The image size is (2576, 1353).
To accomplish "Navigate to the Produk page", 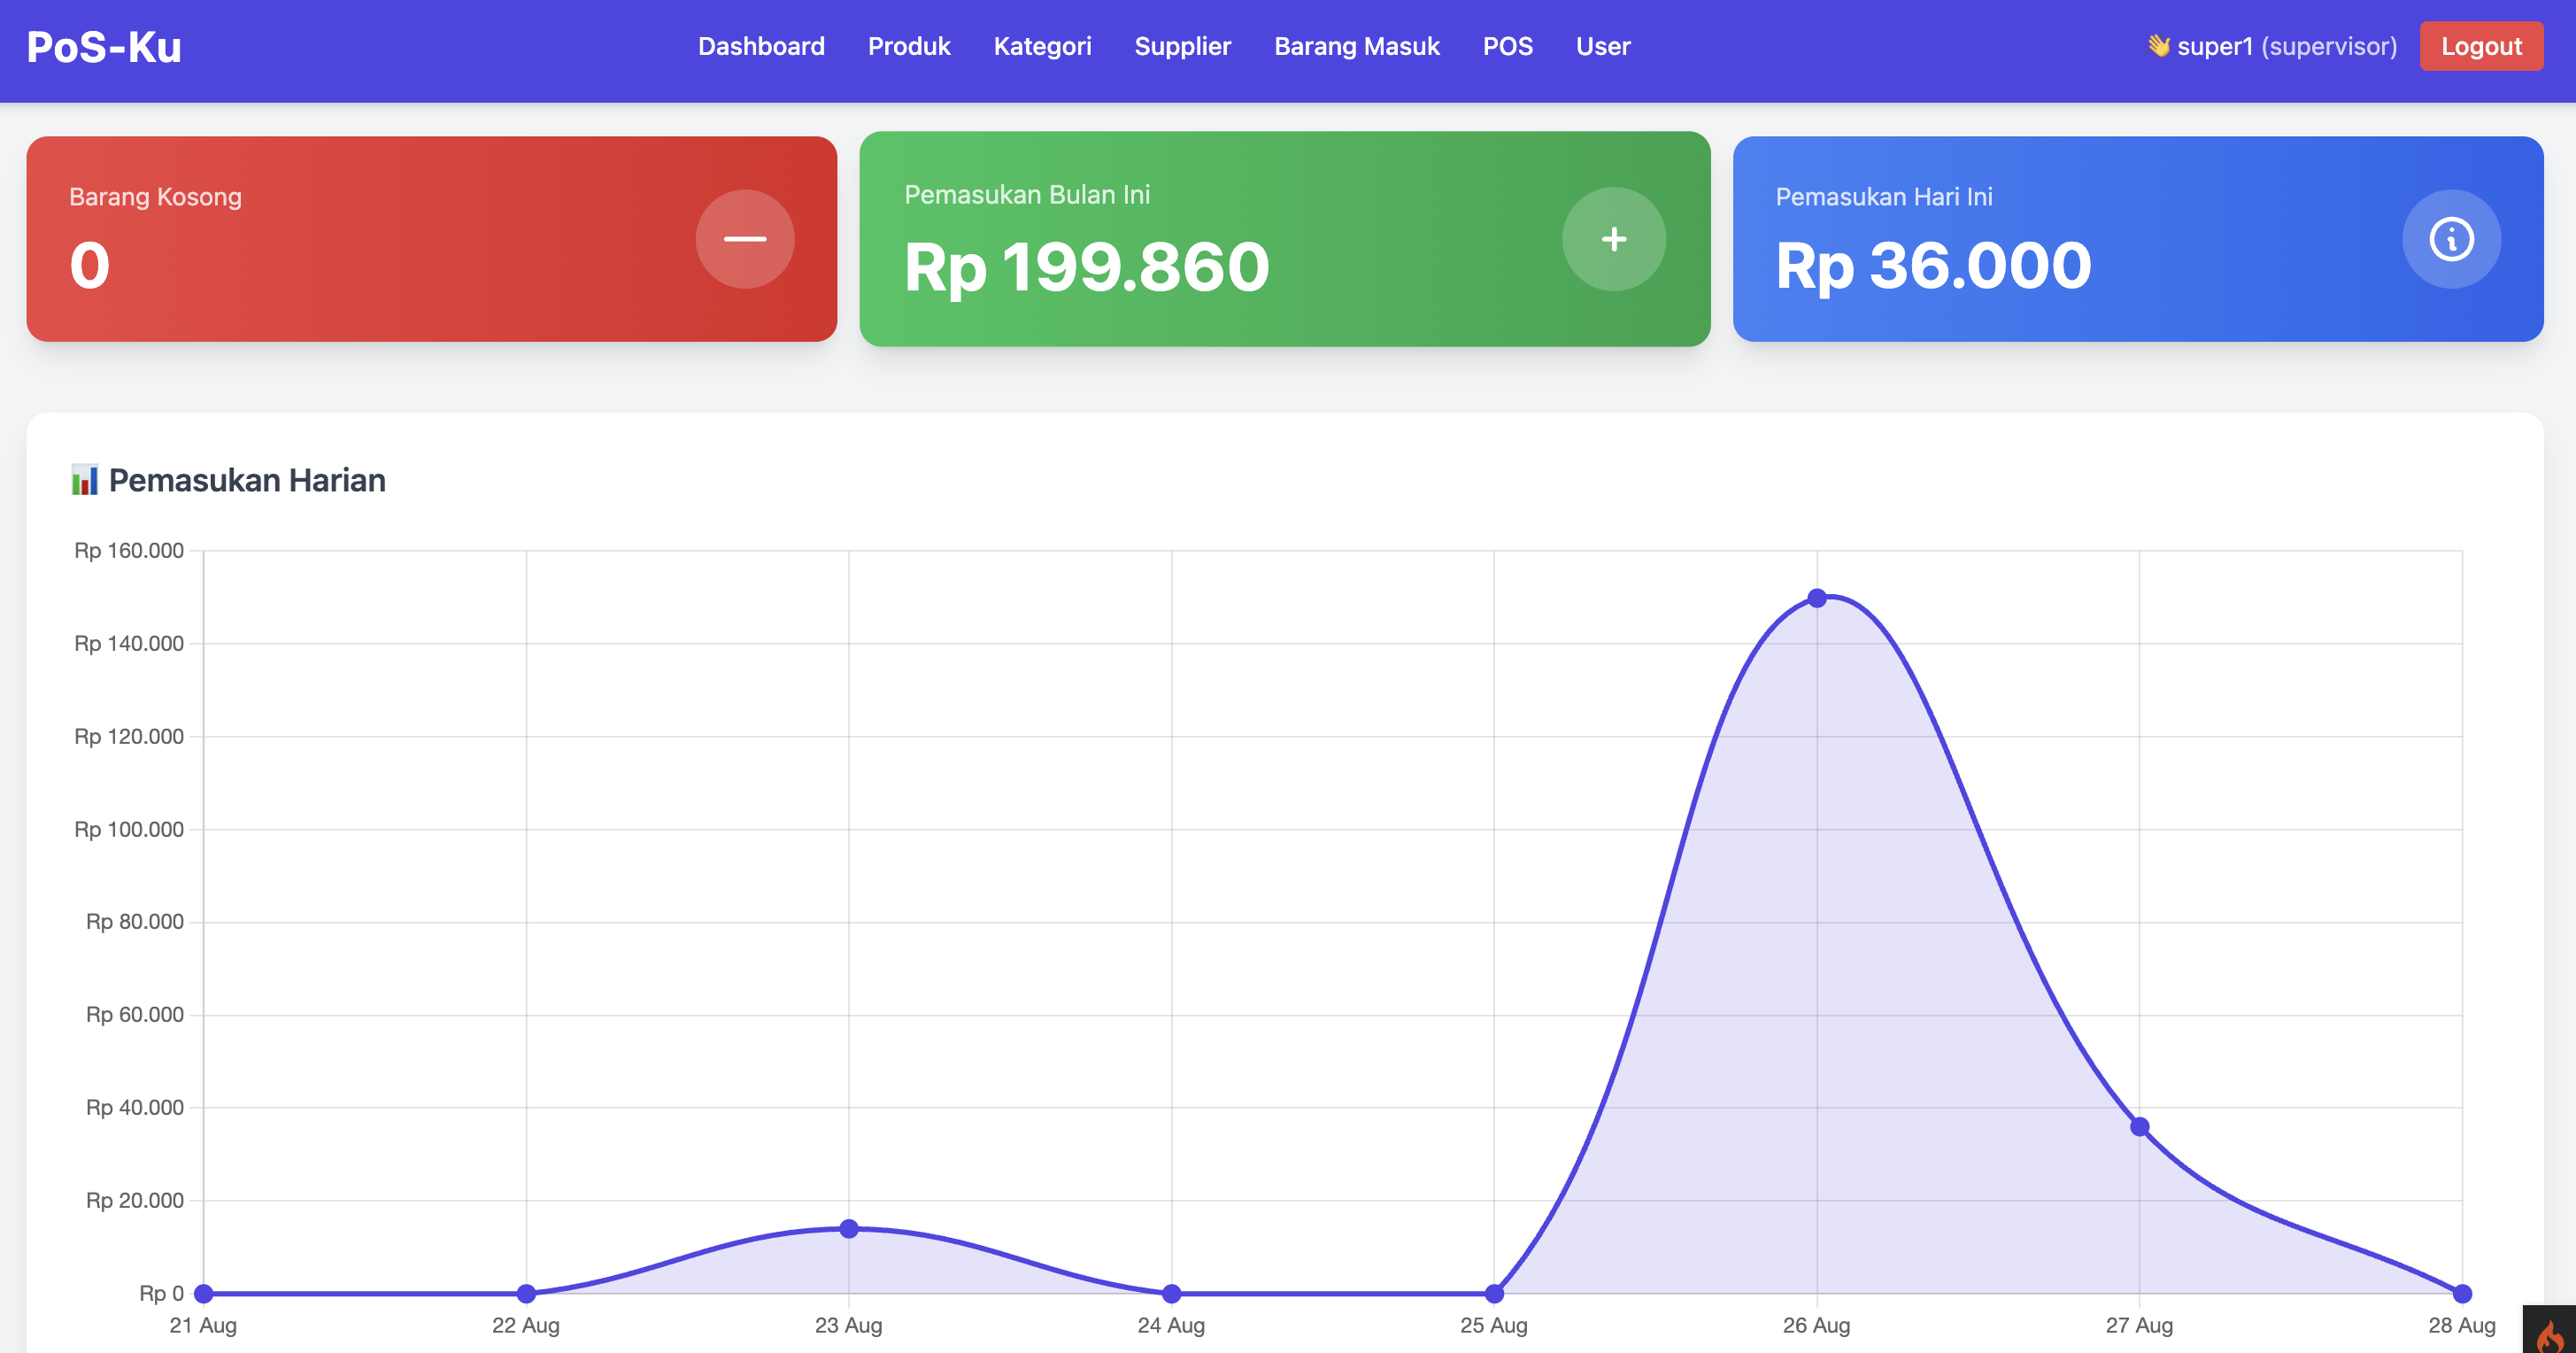I will pyautogui.click(x=909, y=46).
